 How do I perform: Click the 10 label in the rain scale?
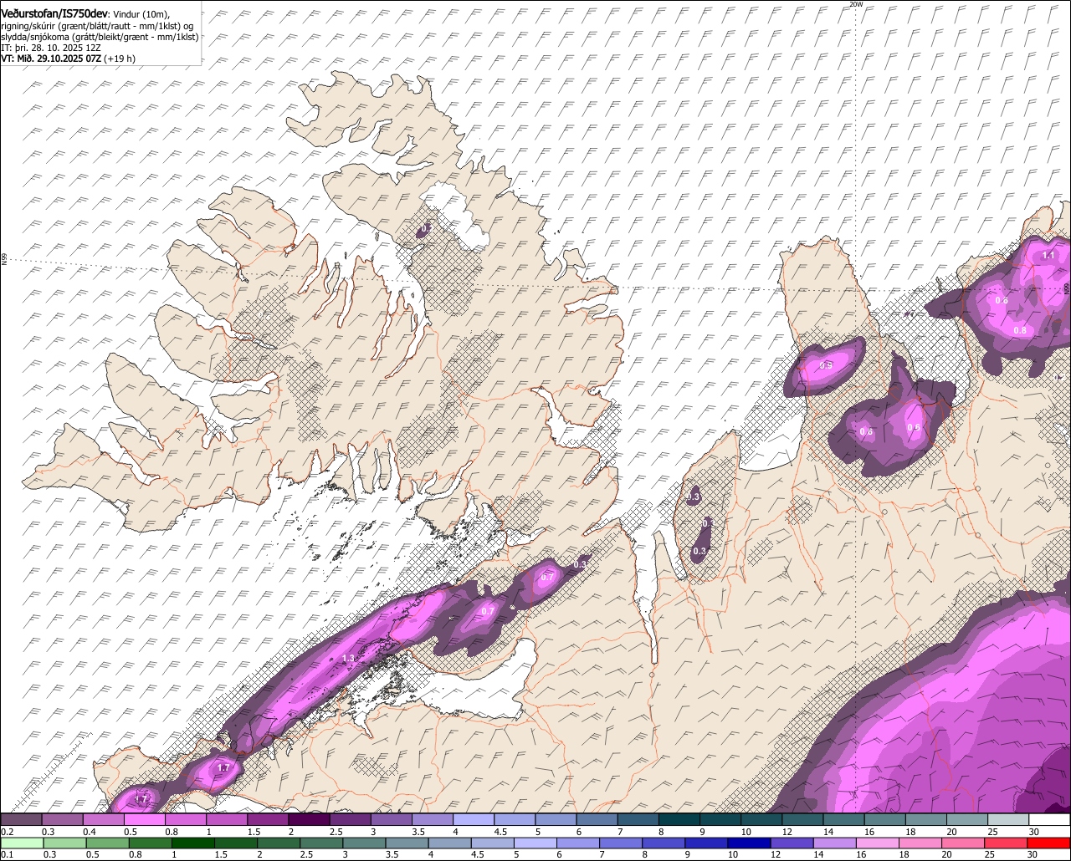point(732,854)
